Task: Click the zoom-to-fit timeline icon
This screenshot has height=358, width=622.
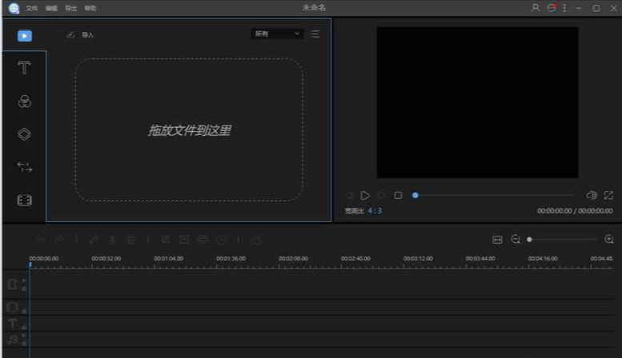Action: (497, 239)
